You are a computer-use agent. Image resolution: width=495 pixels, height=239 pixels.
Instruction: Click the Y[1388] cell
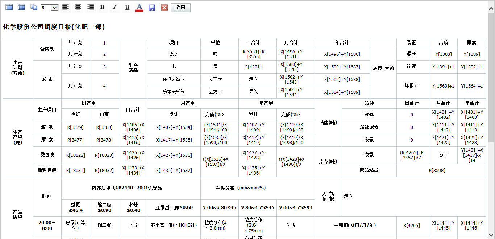[x=443, y=54]
